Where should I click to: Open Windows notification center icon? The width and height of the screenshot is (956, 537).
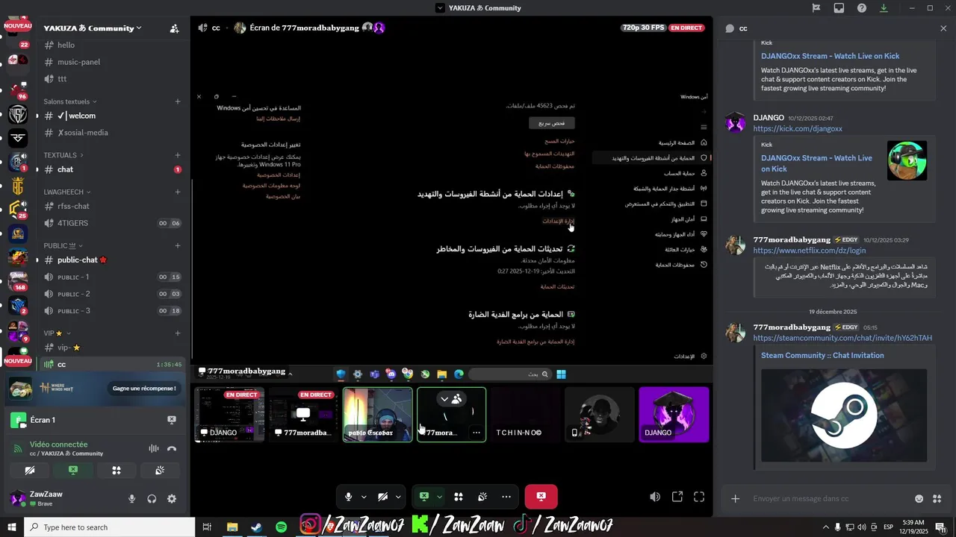coord(940,527)
